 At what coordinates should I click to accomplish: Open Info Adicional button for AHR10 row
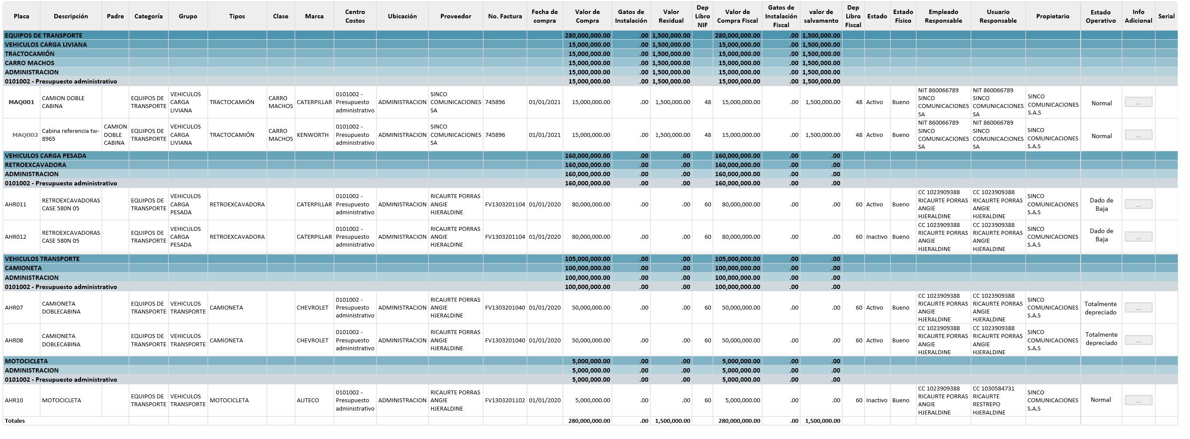click(1138, 400)
